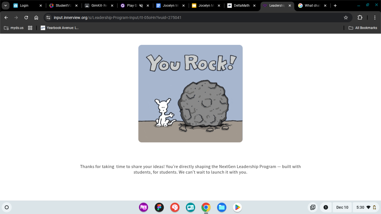Close the Jocelyn Google Docs tab
The width and height of the screenshot is (381, 214).
[184, 6]
